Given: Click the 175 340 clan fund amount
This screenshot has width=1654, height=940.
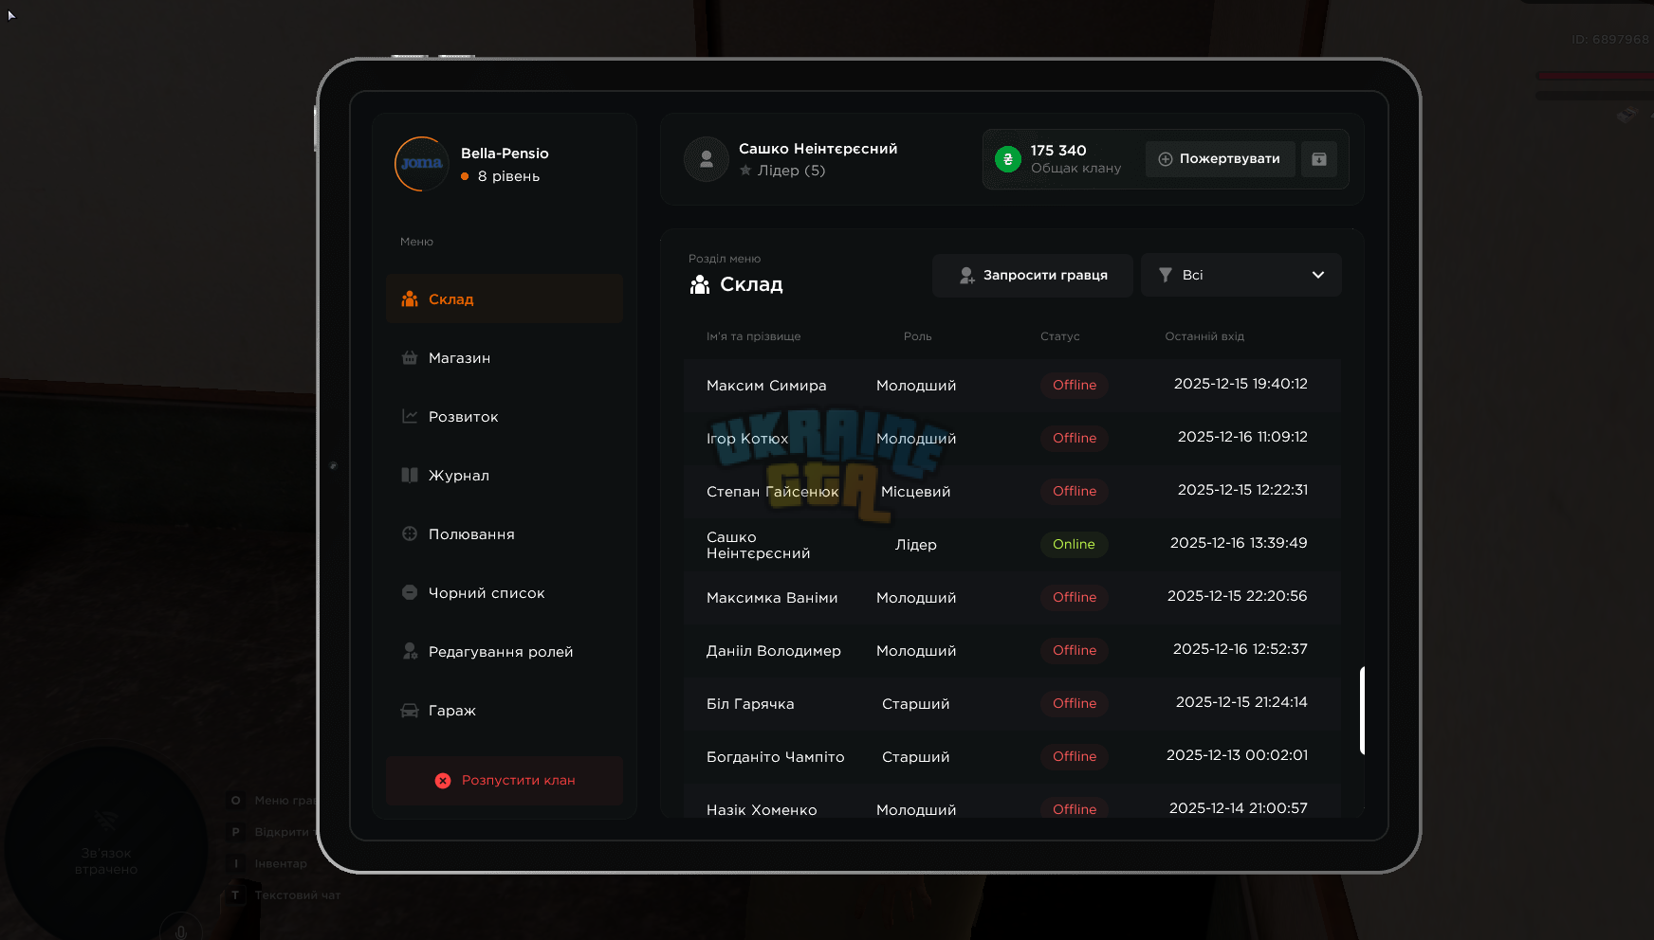Looking at the screenshot, I should [1058, 151].
